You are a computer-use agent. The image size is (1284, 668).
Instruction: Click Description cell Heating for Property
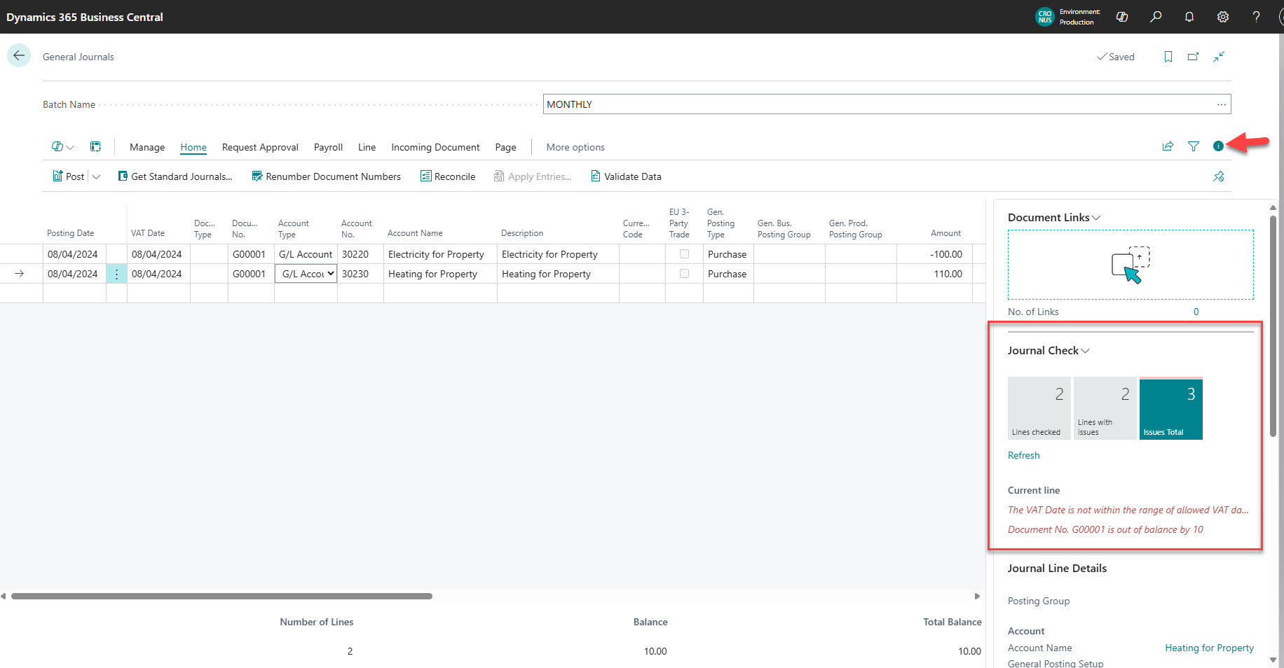click(558, 274)
